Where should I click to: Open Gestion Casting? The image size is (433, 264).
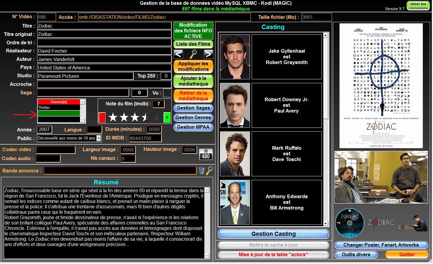273,234
